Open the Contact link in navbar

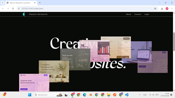tap(137, 14)
